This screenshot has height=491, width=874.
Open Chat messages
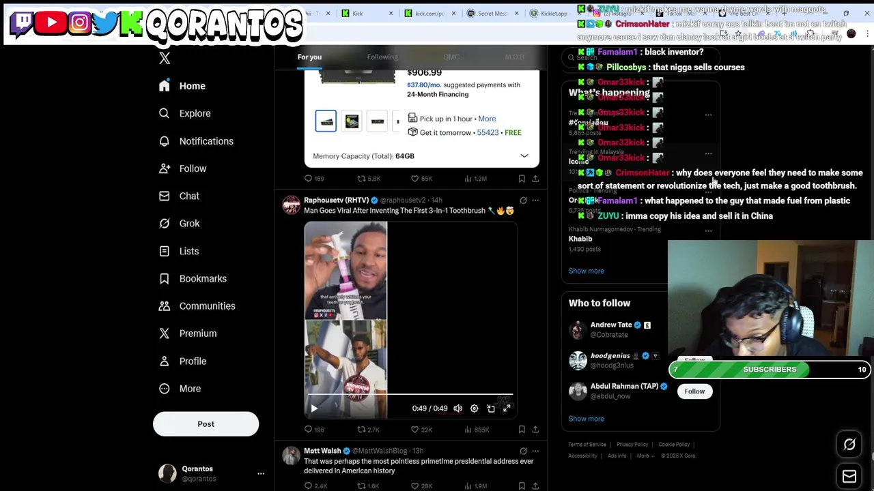179,196
